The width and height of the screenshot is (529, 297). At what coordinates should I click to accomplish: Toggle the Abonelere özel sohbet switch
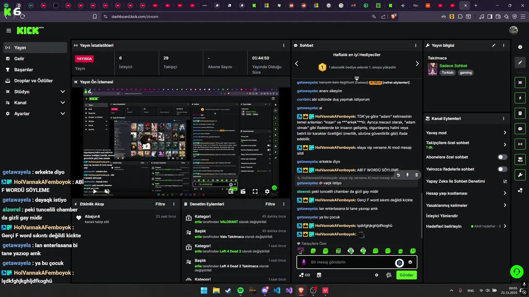point(503,157)
